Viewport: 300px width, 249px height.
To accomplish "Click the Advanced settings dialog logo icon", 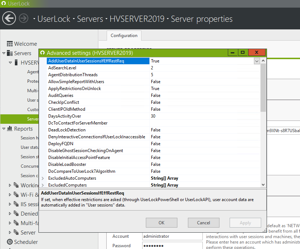I will coord(42,53).
